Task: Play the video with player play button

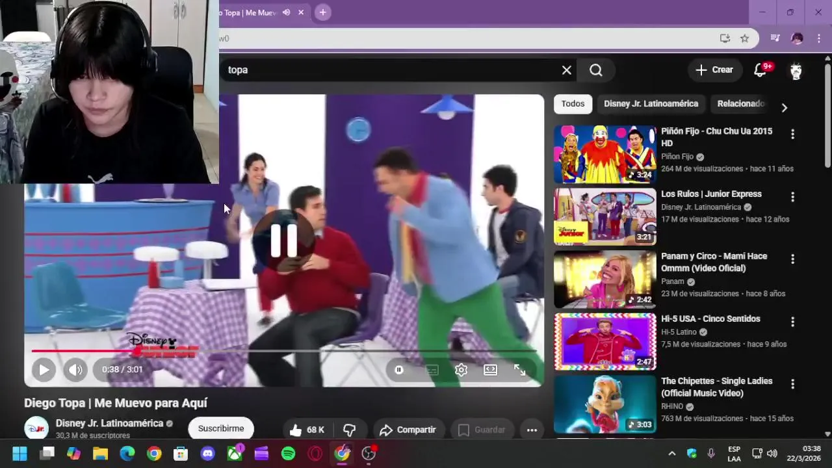Action: point(44,370)
